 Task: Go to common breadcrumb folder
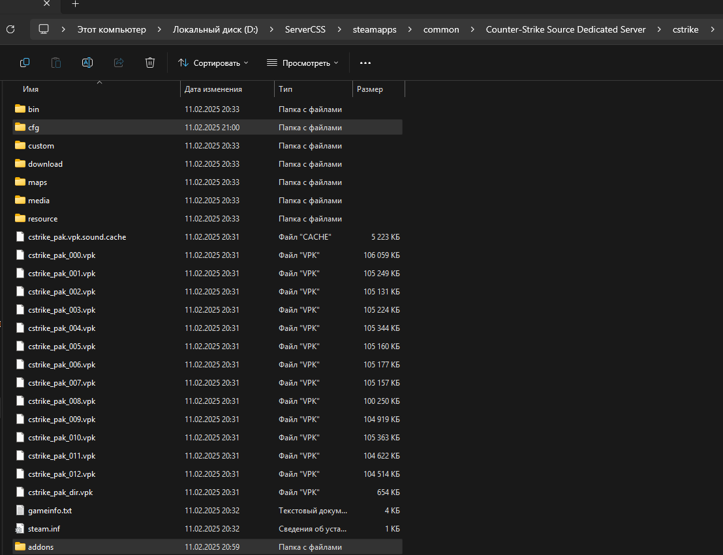[441, 29]
